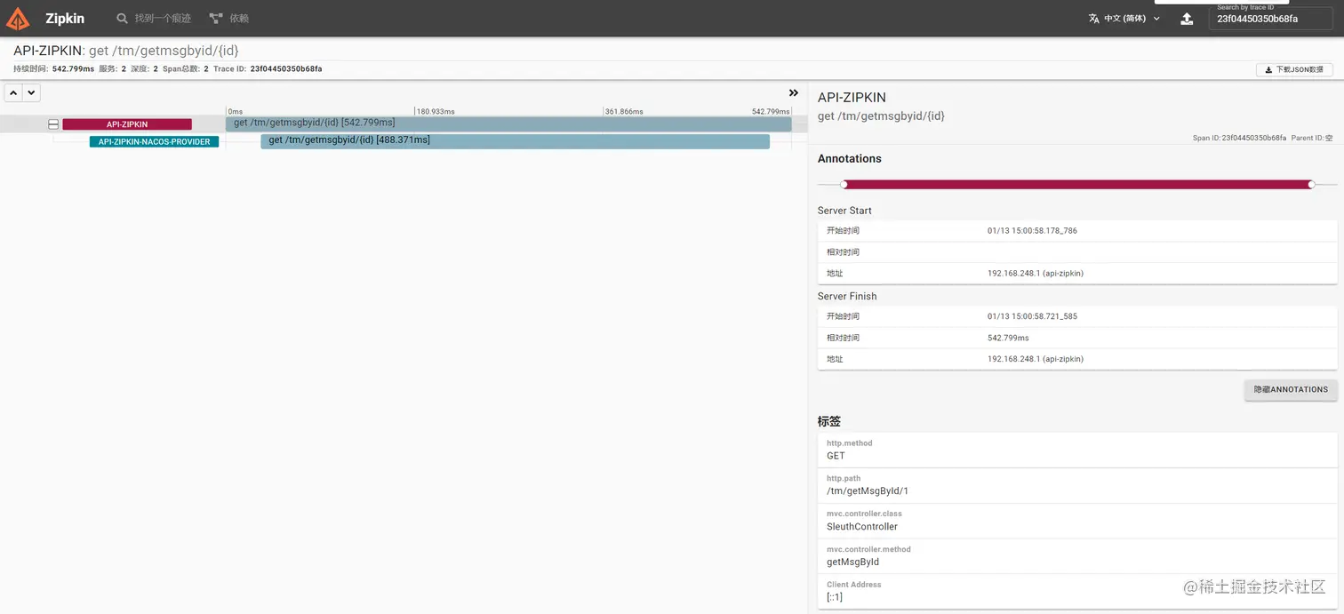1344x614 pixels.
Task: Click the 361.866ms timeline marker
Action: pyautogui.click(x=624, y=112)
